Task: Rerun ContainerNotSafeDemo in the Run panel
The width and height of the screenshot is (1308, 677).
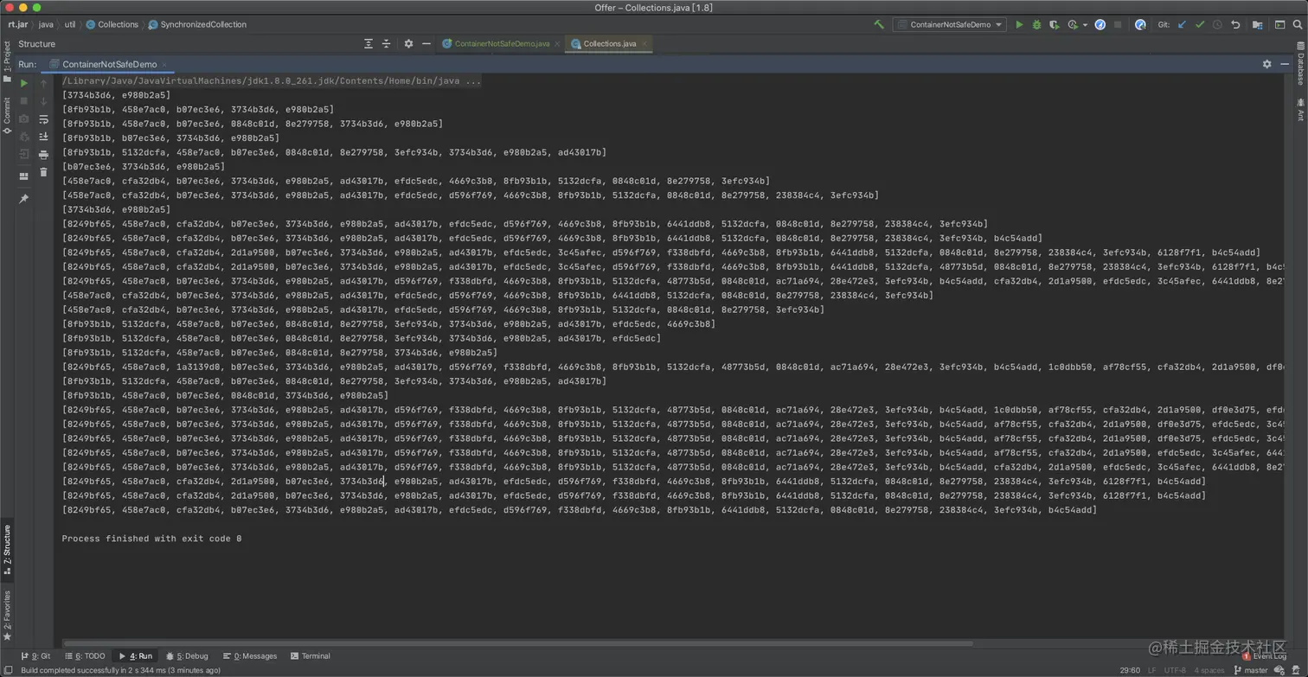Action: (23, 84)
